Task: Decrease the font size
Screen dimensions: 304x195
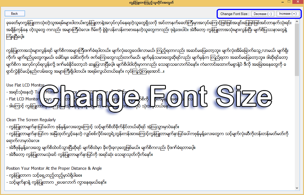Action: (x=263, y=14)
